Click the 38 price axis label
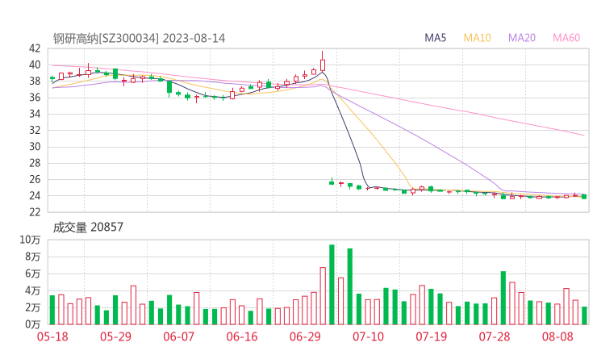The width and height of the screenshot is (597, 355). click(x=35, y=81)
